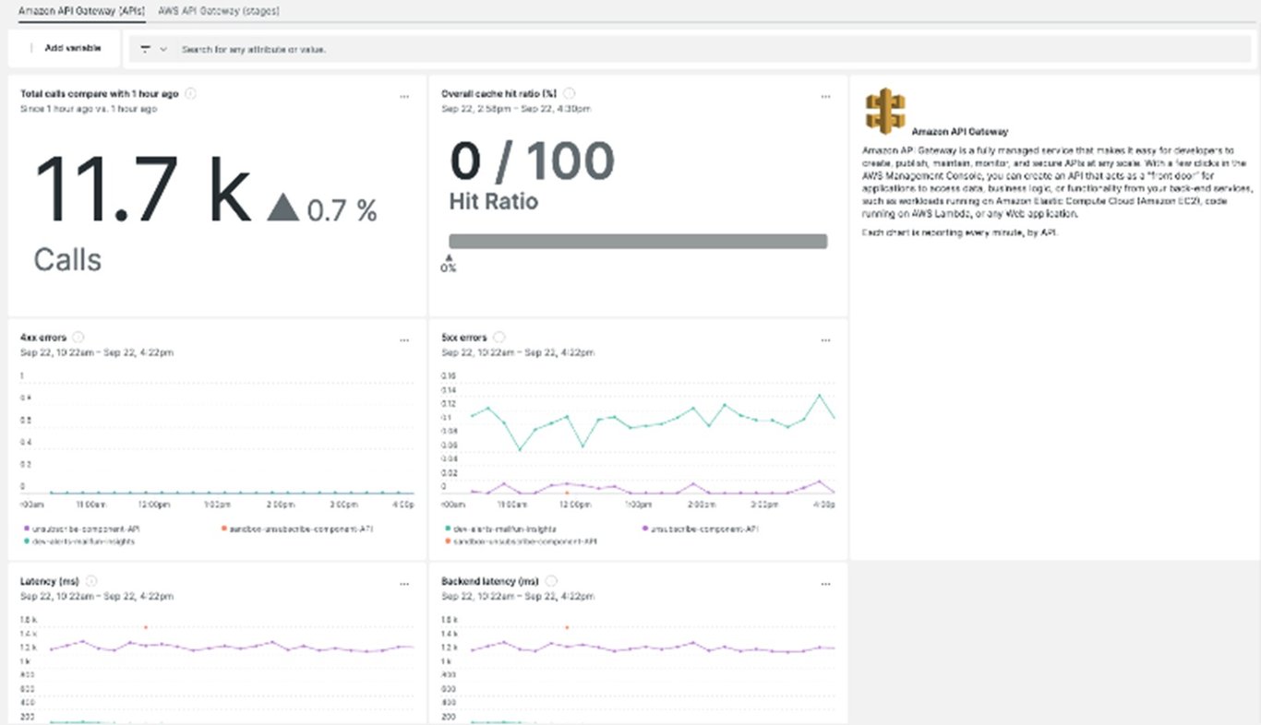Screen dimensions: 1261x725
Task: Open the chevron dropdown next to filter icon
Action: pos(162,48)
